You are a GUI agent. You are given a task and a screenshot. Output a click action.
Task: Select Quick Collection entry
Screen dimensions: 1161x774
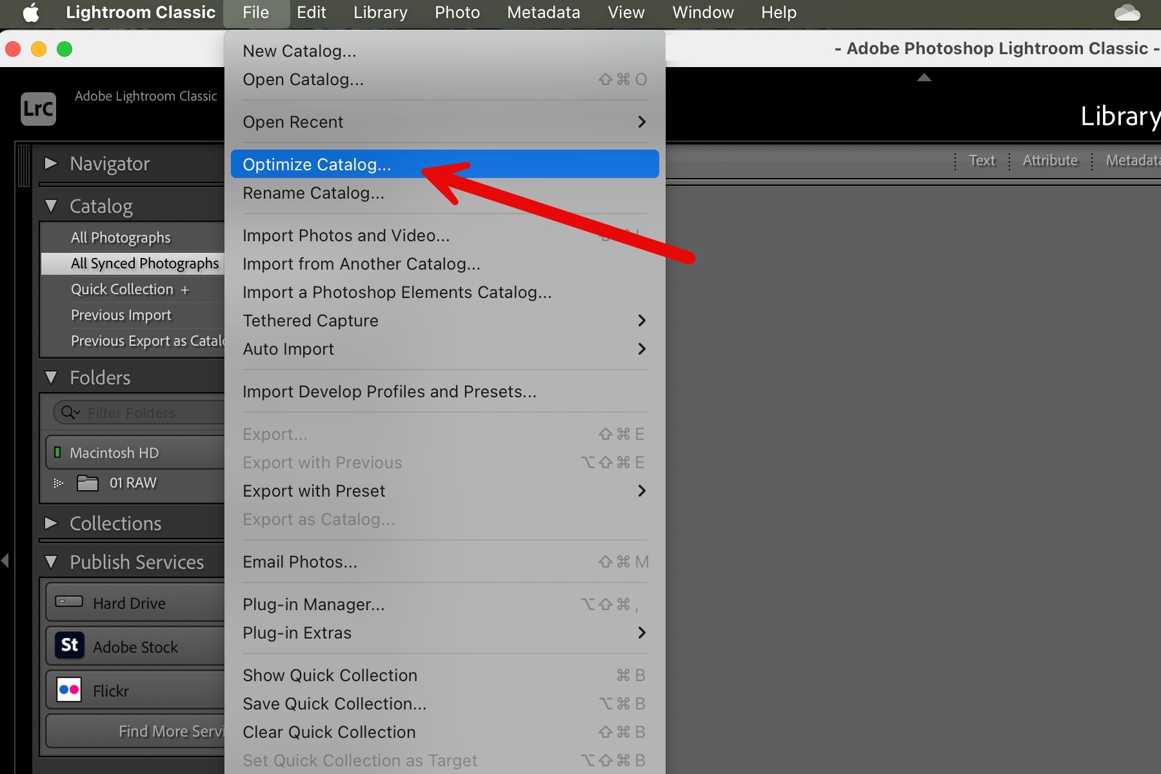[x=133, y=289]
